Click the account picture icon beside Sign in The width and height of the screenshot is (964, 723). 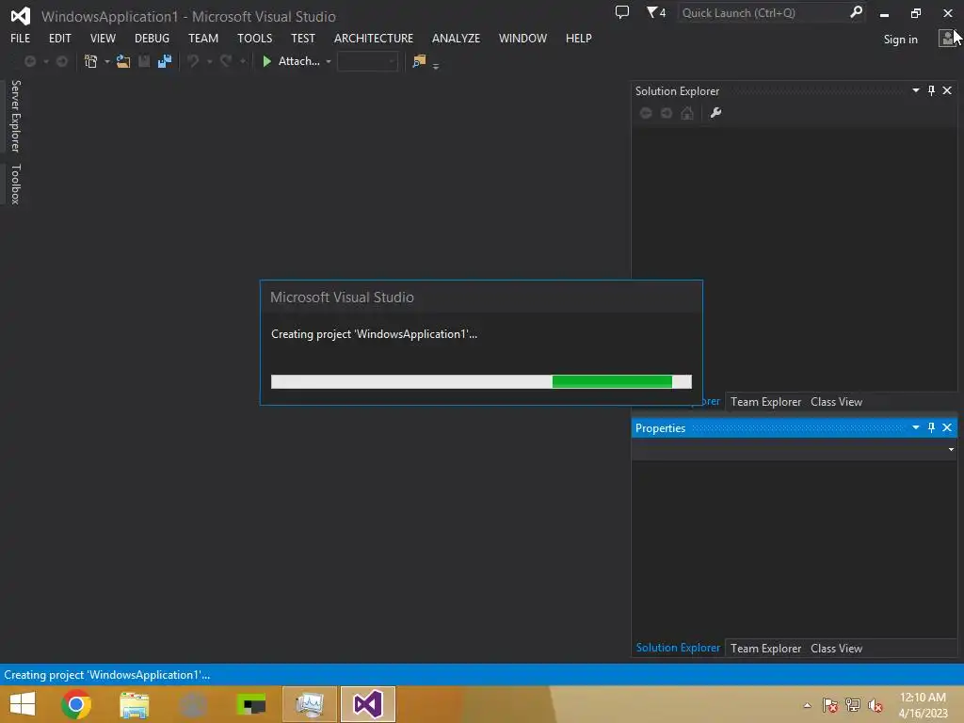[947, 38]
